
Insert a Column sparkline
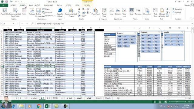118,12
